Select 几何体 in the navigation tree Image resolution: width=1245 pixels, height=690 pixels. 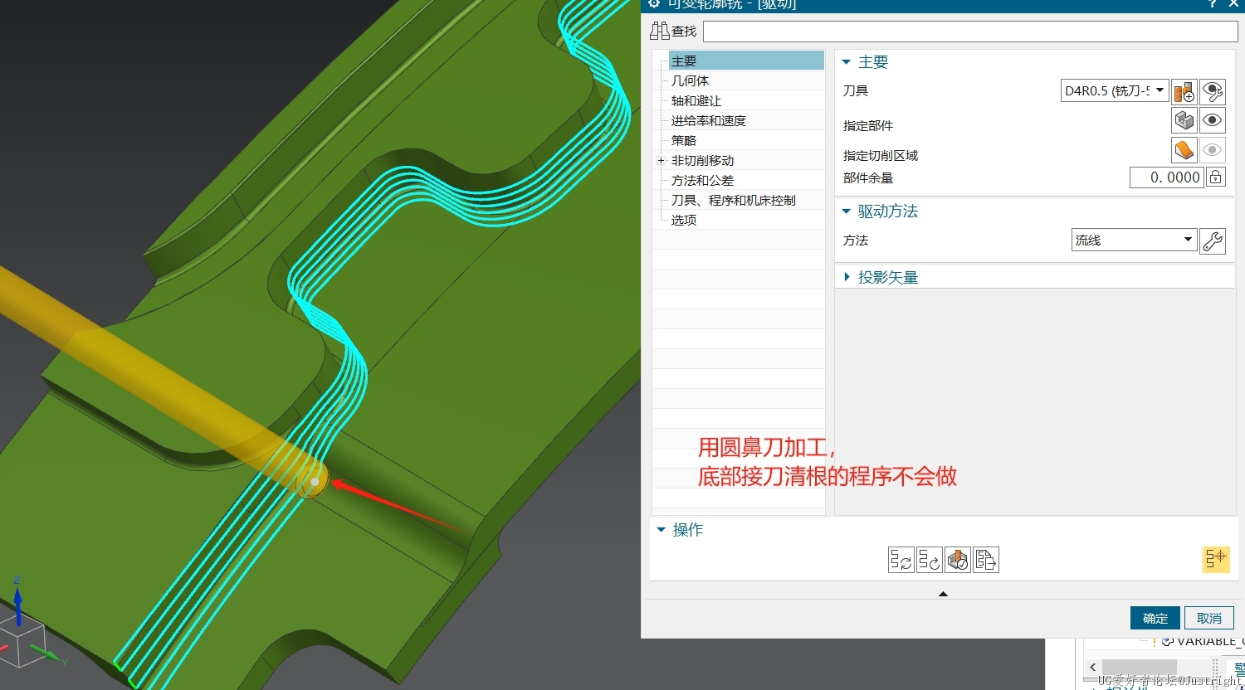[691, 80]
